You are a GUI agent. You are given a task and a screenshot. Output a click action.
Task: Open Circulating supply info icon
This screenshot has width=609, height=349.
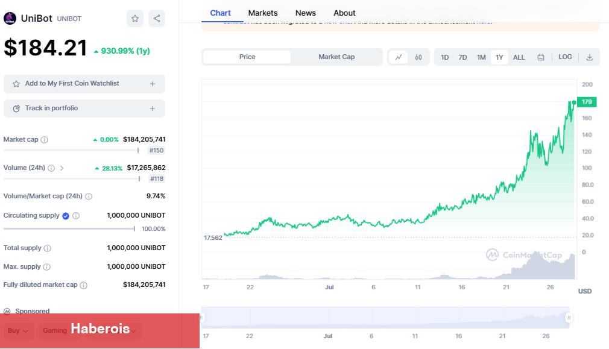pos(76,216)
